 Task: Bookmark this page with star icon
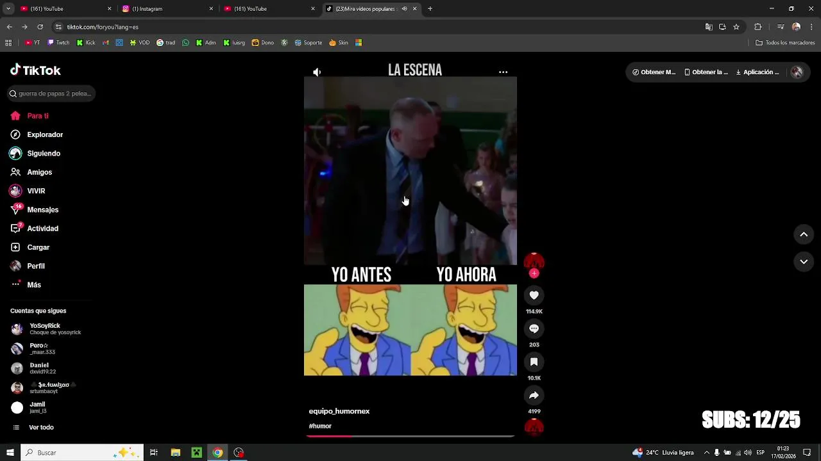(736, 27)
